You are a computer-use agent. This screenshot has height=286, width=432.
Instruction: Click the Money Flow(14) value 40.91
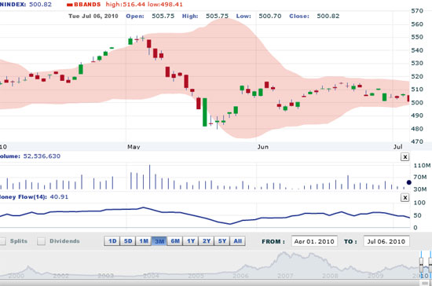[x=59, y=197]
